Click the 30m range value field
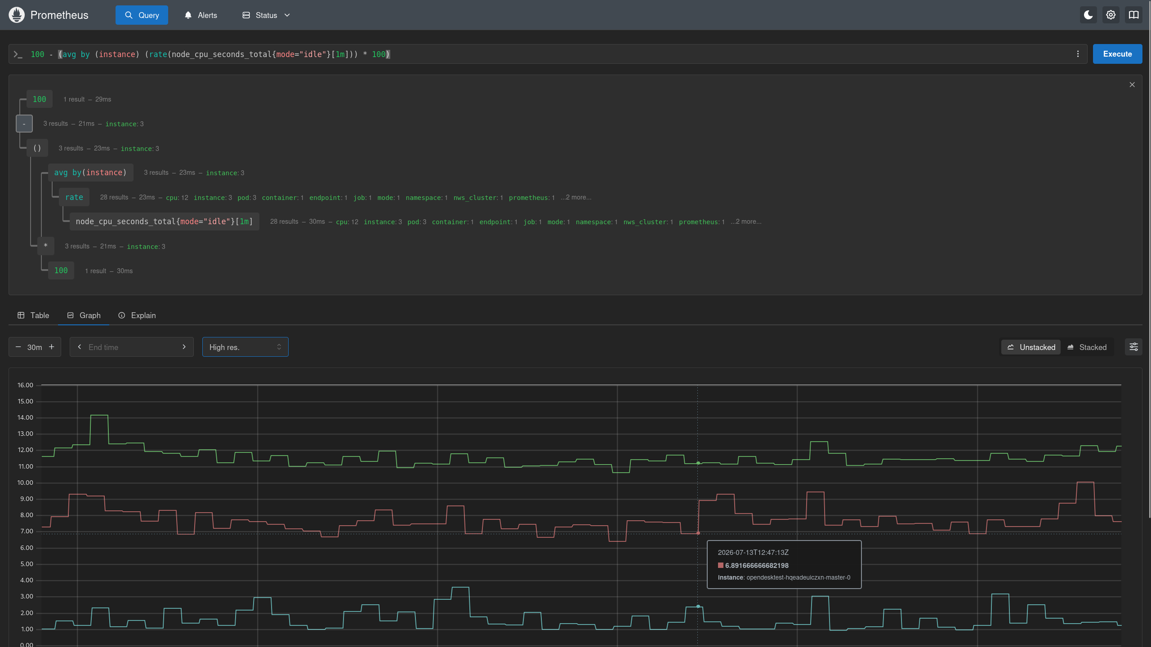Screen dimensions: 1151x647 coord(35,347)
